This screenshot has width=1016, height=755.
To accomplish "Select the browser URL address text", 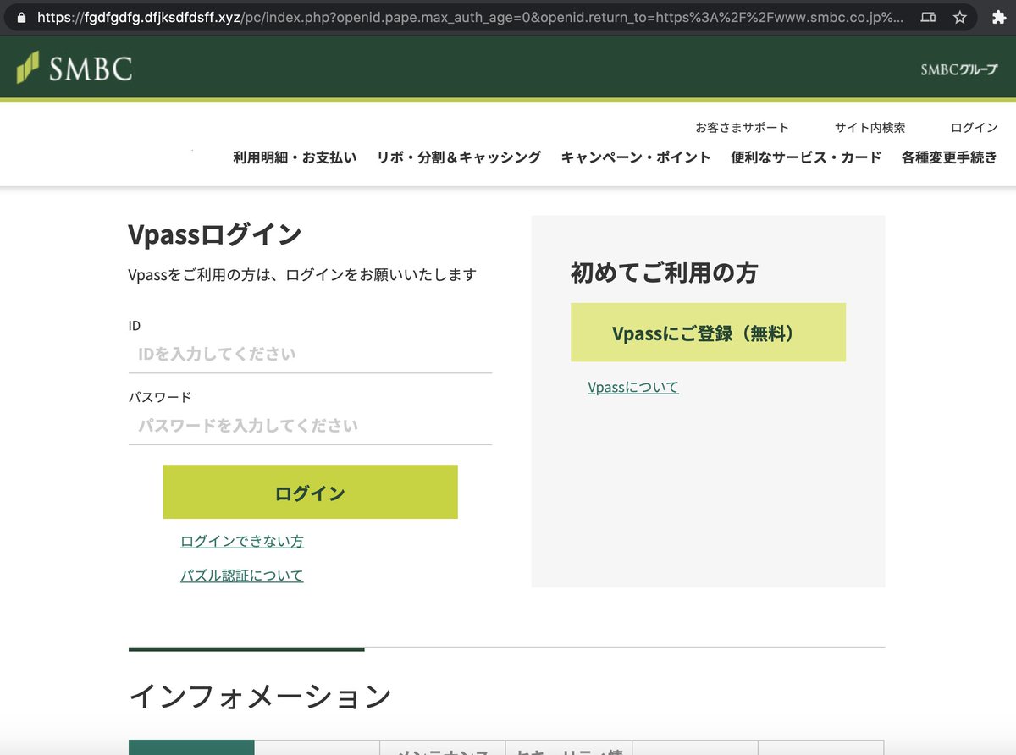I will click(x=470, y=17).
